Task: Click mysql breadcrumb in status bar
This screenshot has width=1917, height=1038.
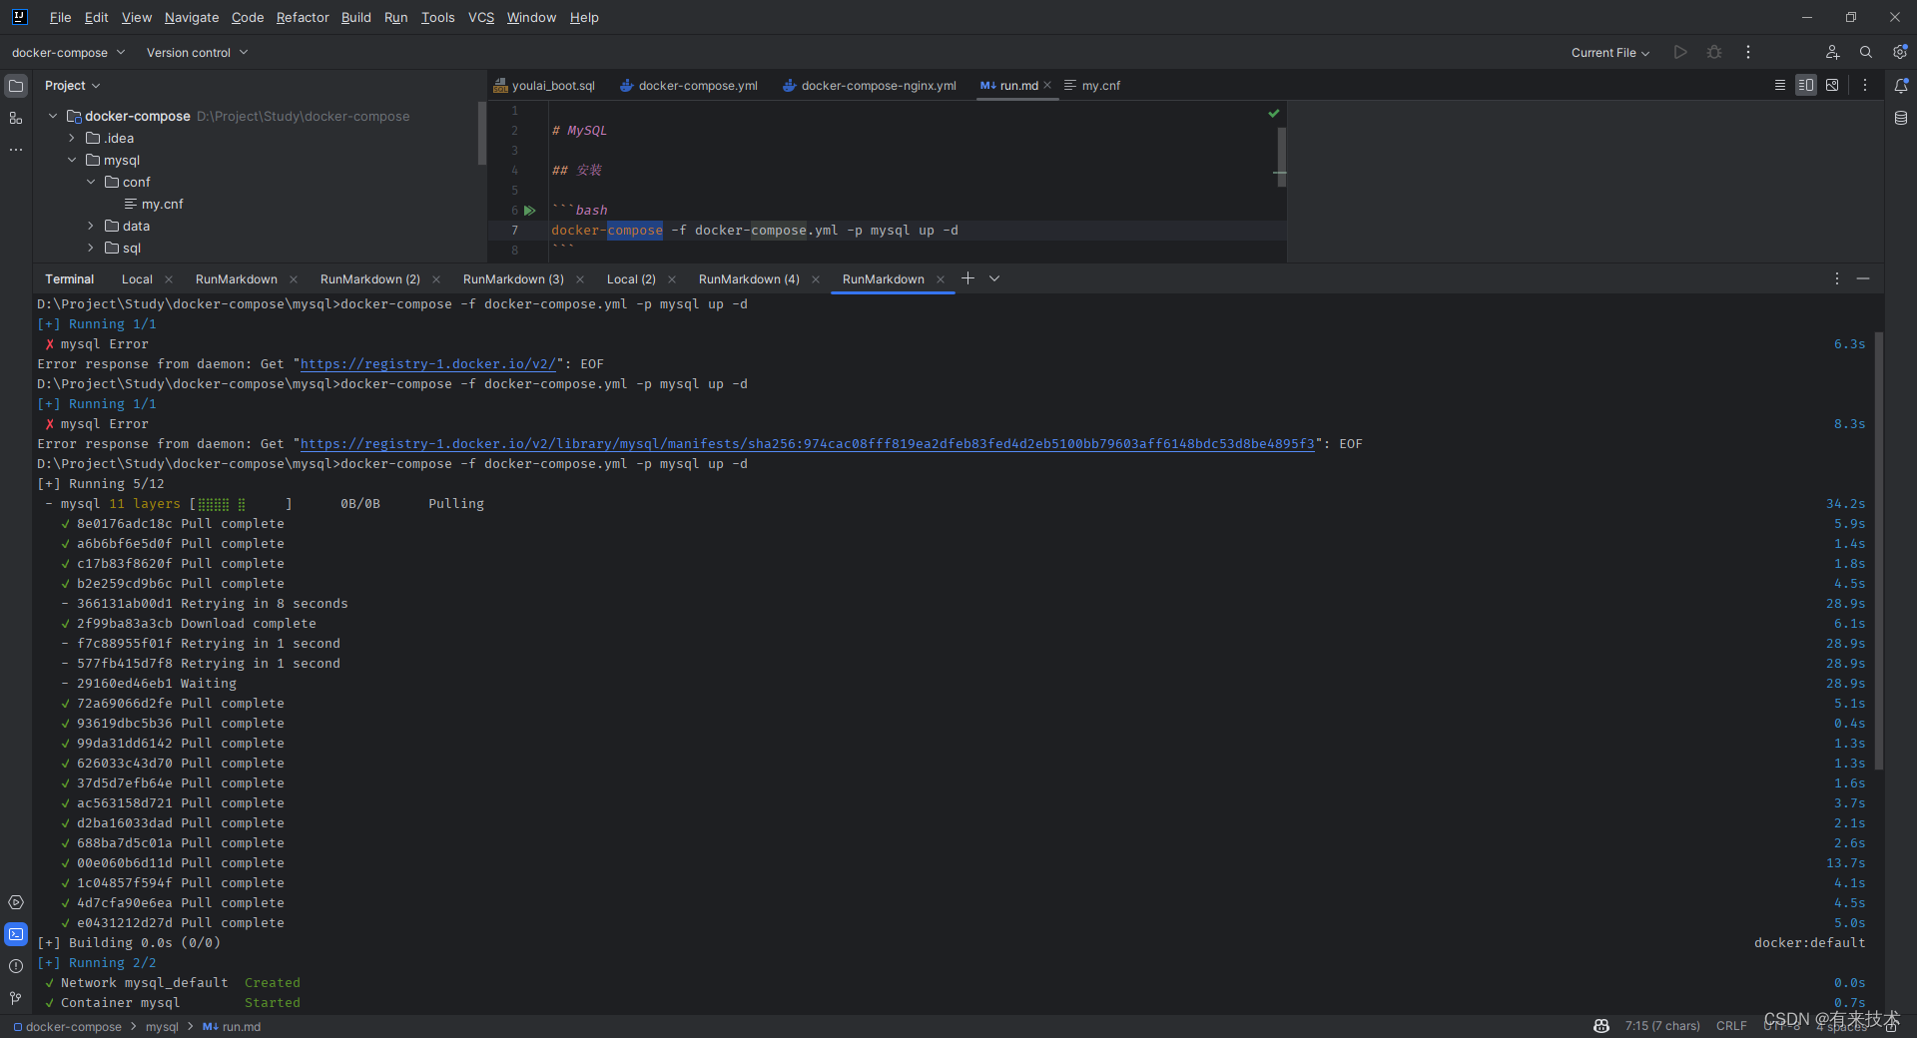Action: (162, 1026)
